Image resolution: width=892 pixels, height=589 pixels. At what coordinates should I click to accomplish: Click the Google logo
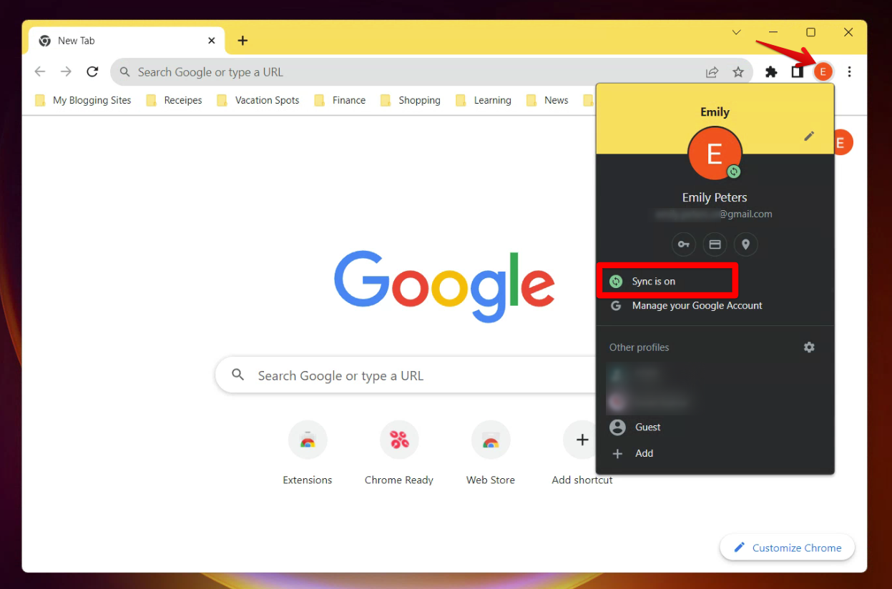coord(444,286)
